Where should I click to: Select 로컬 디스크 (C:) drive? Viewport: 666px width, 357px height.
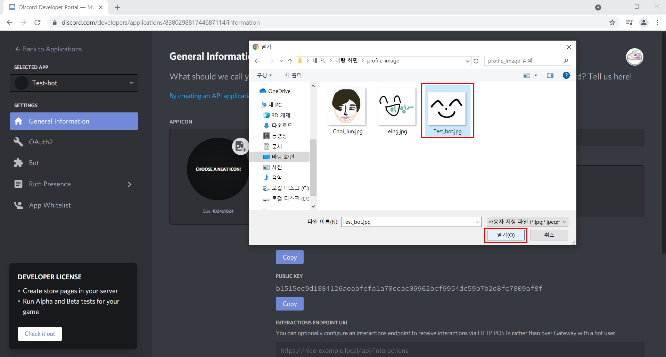286,188
